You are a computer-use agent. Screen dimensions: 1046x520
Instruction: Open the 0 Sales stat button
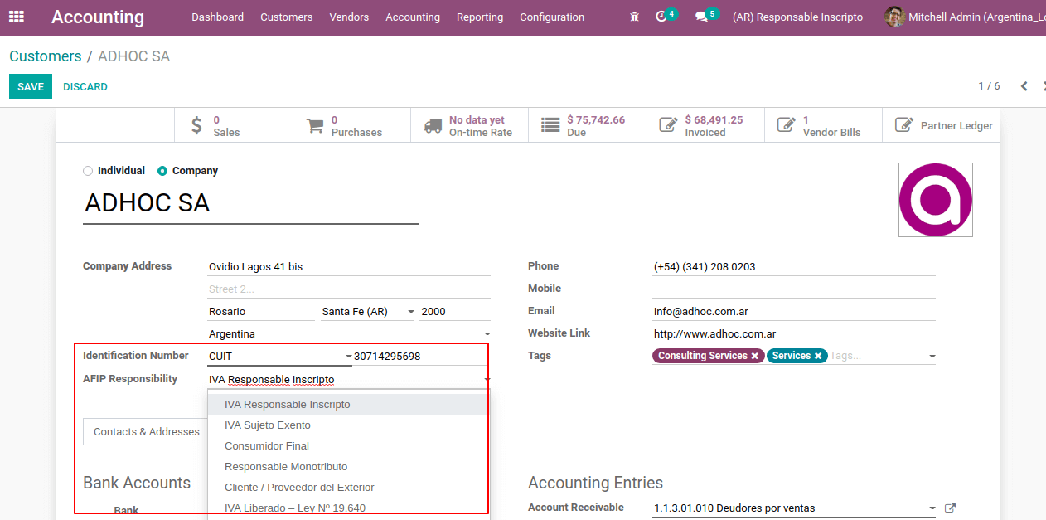234,125
